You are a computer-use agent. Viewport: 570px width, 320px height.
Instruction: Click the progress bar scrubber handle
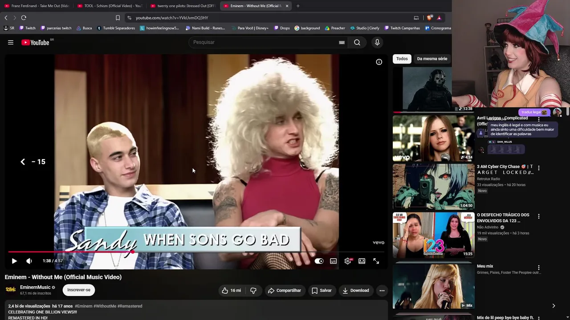[x=133, y=252]
